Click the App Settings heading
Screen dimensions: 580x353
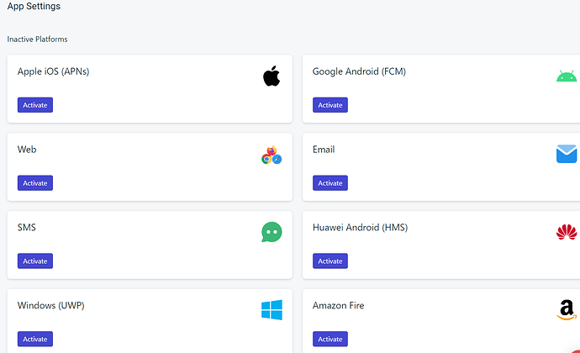[x=34, y=6]
